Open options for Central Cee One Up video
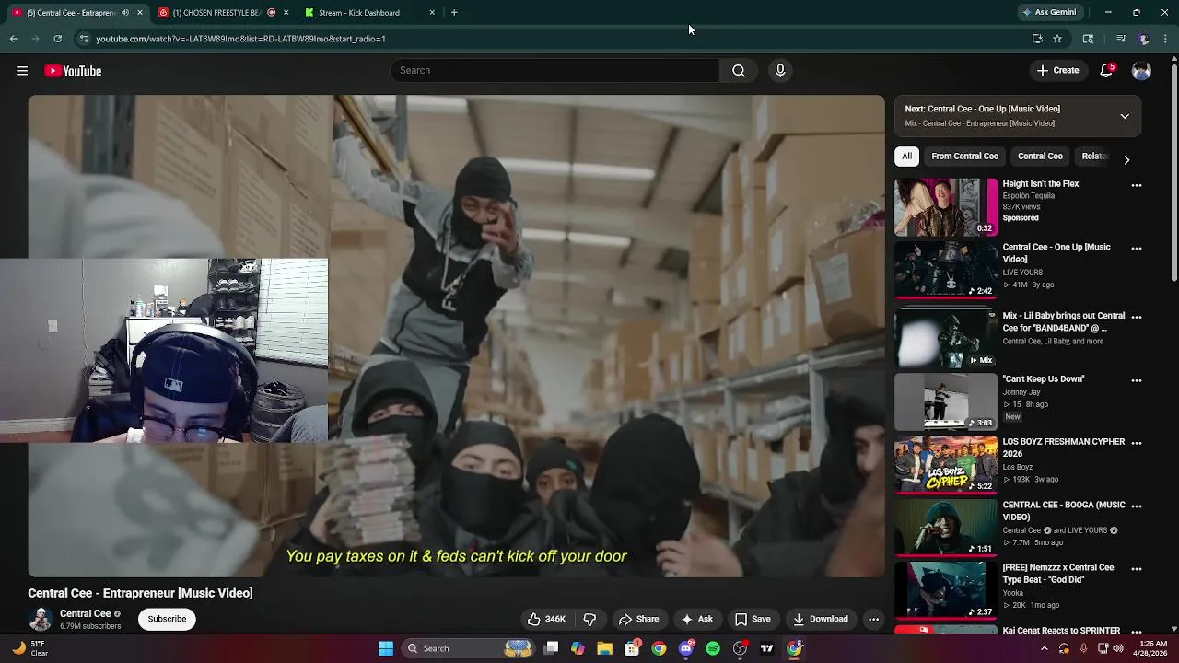1179x663 pixels. (x=1136, y=249)
